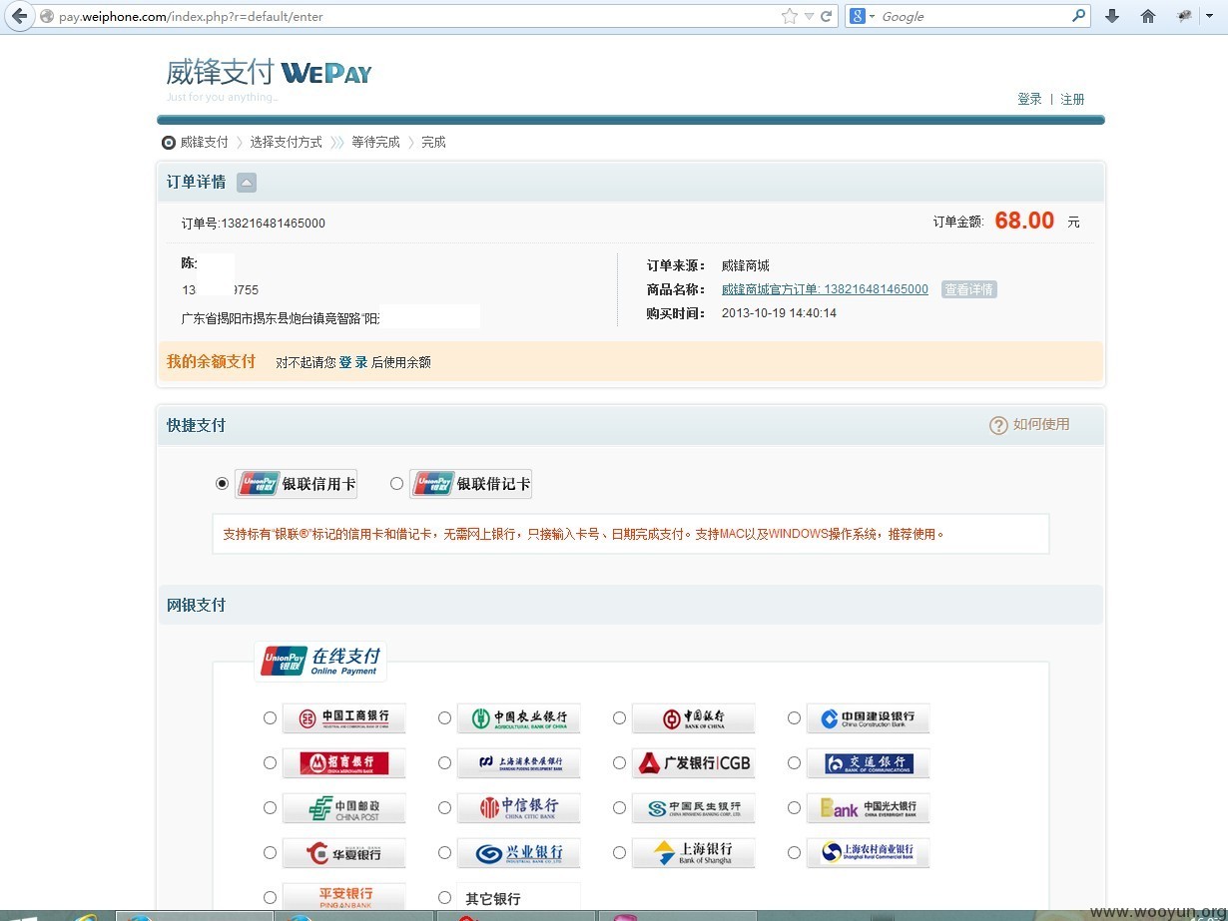Select the 华夏银行 radio button
1228x921 pixels.
(270, 852)
